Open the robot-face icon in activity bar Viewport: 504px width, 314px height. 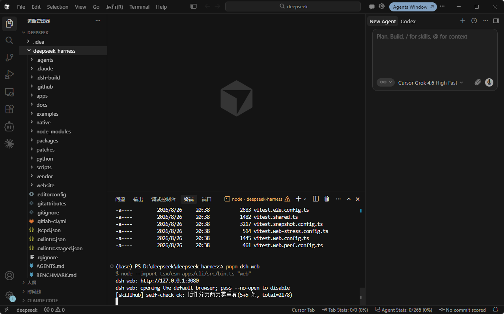click(9, 127)
